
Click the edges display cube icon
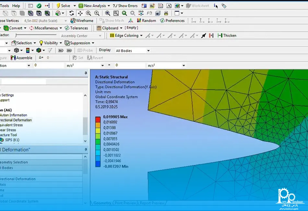point(39,50)
